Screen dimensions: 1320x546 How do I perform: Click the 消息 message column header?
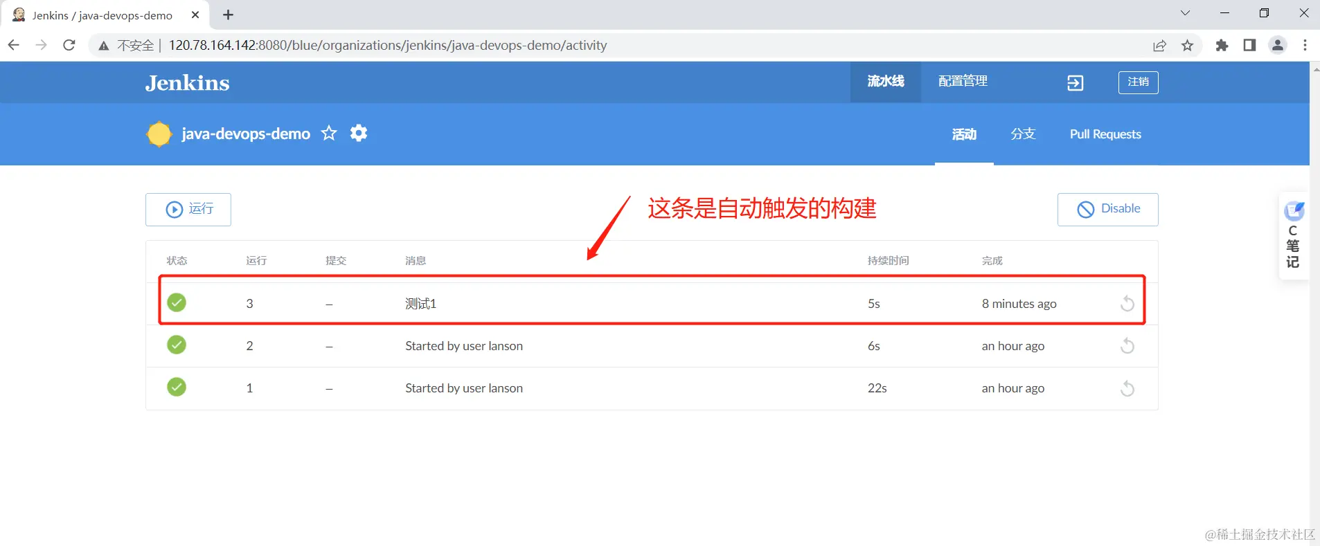(x=416, y=261)
